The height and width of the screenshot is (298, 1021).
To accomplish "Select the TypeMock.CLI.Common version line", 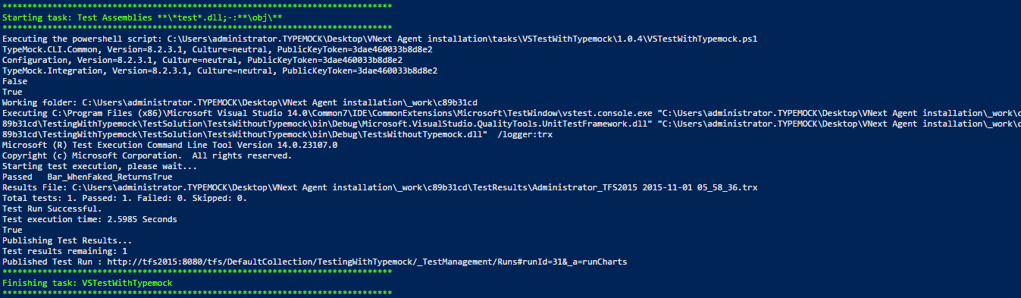I will [x=218, y=49].
